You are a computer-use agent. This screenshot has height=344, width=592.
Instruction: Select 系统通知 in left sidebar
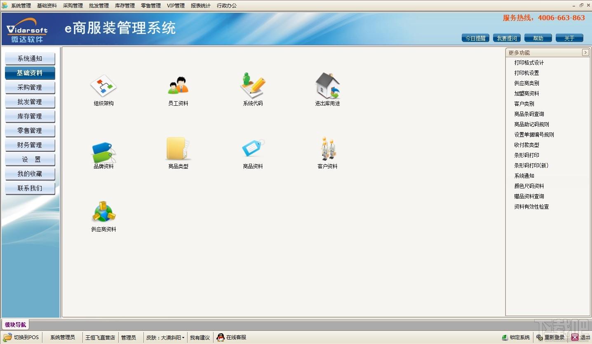click(x=30, y=59)
